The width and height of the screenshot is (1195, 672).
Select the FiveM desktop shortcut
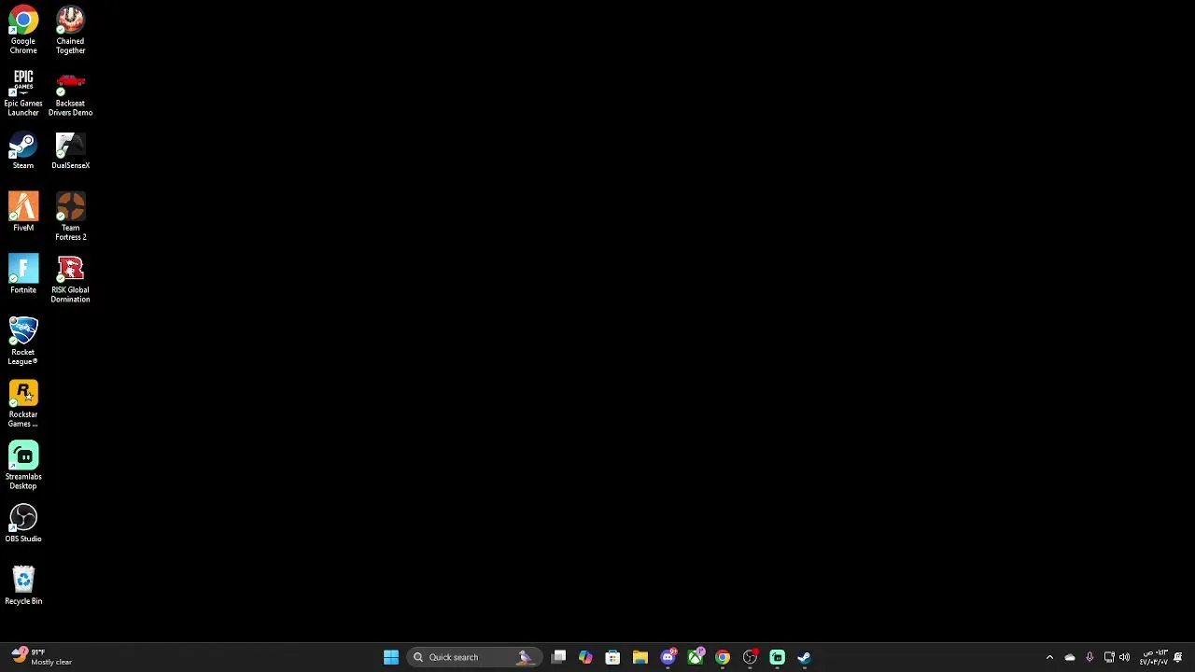pyautogui.click(x=23, y=212)
